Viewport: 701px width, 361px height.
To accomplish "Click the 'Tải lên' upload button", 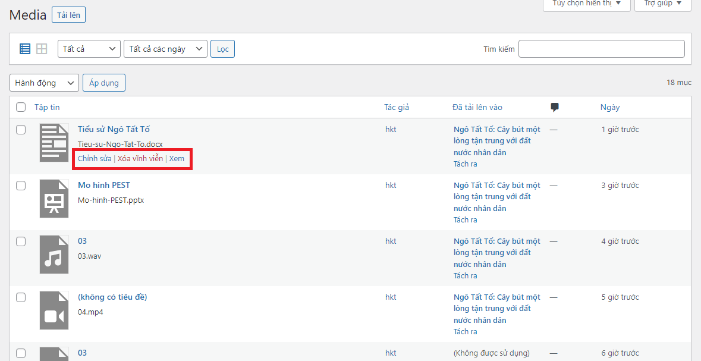I will (x=69, y=15).
